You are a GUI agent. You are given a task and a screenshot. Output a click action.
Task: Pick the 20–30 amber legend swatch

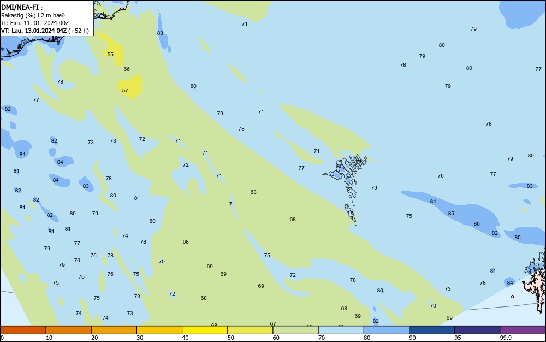(x=114, y=330)
